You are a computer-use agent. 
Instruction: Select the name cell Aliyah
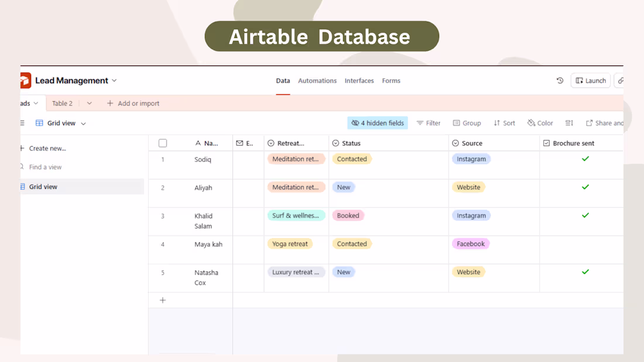pos(203,188)
